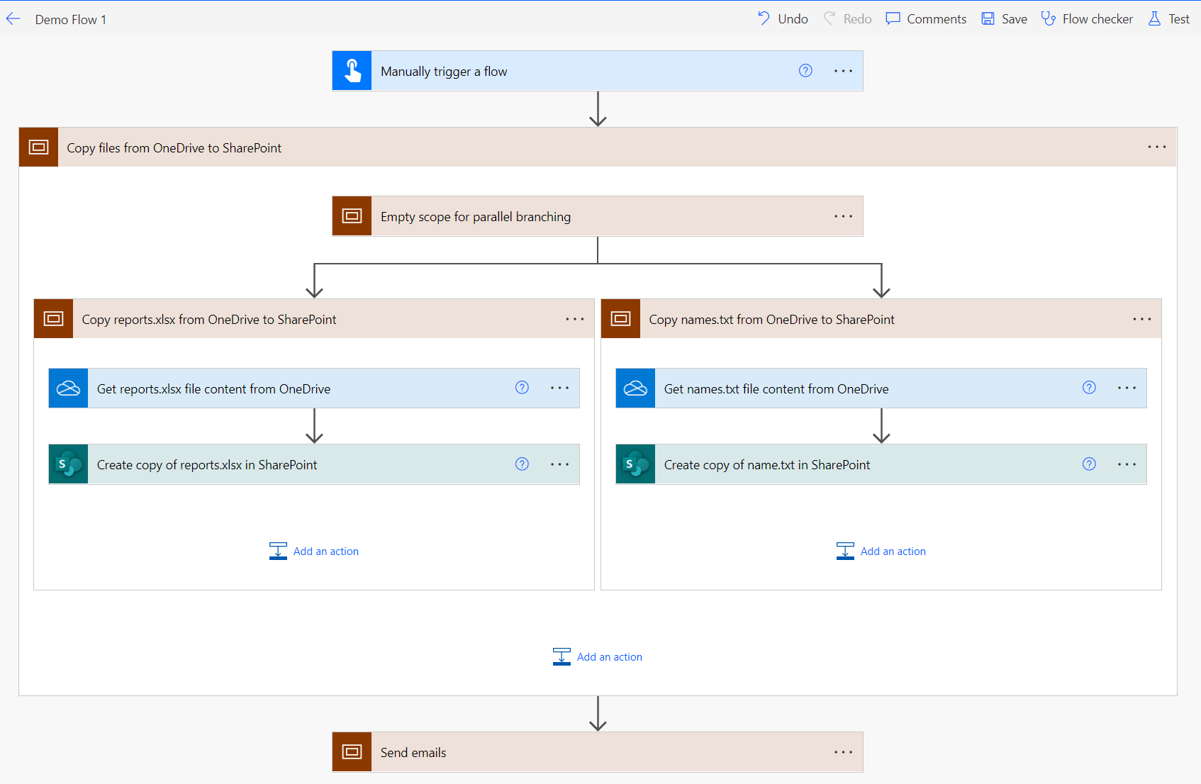Click the Undo button in the toolbar
Viewport: 1201px width, 784px height.
[x=783, y=19]
